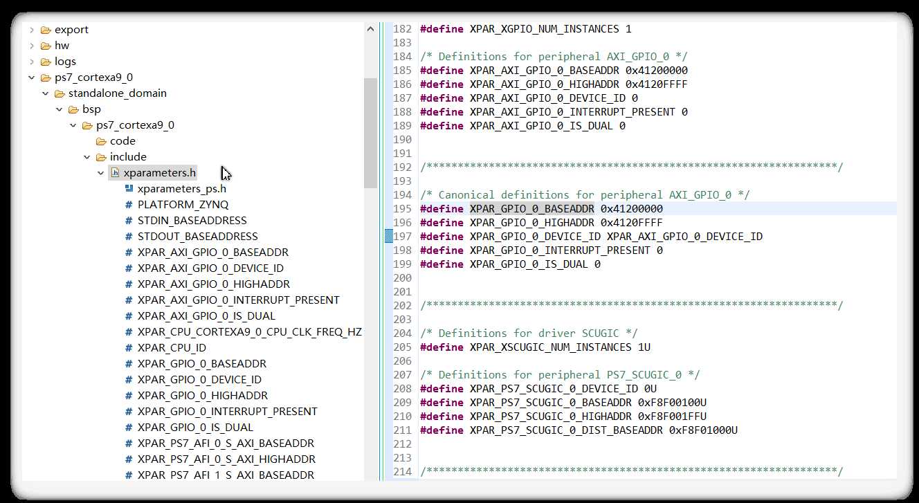The width and height of the screenshot is (919, 503).
Task: Click the export folder icon
Action: (46, 30)
